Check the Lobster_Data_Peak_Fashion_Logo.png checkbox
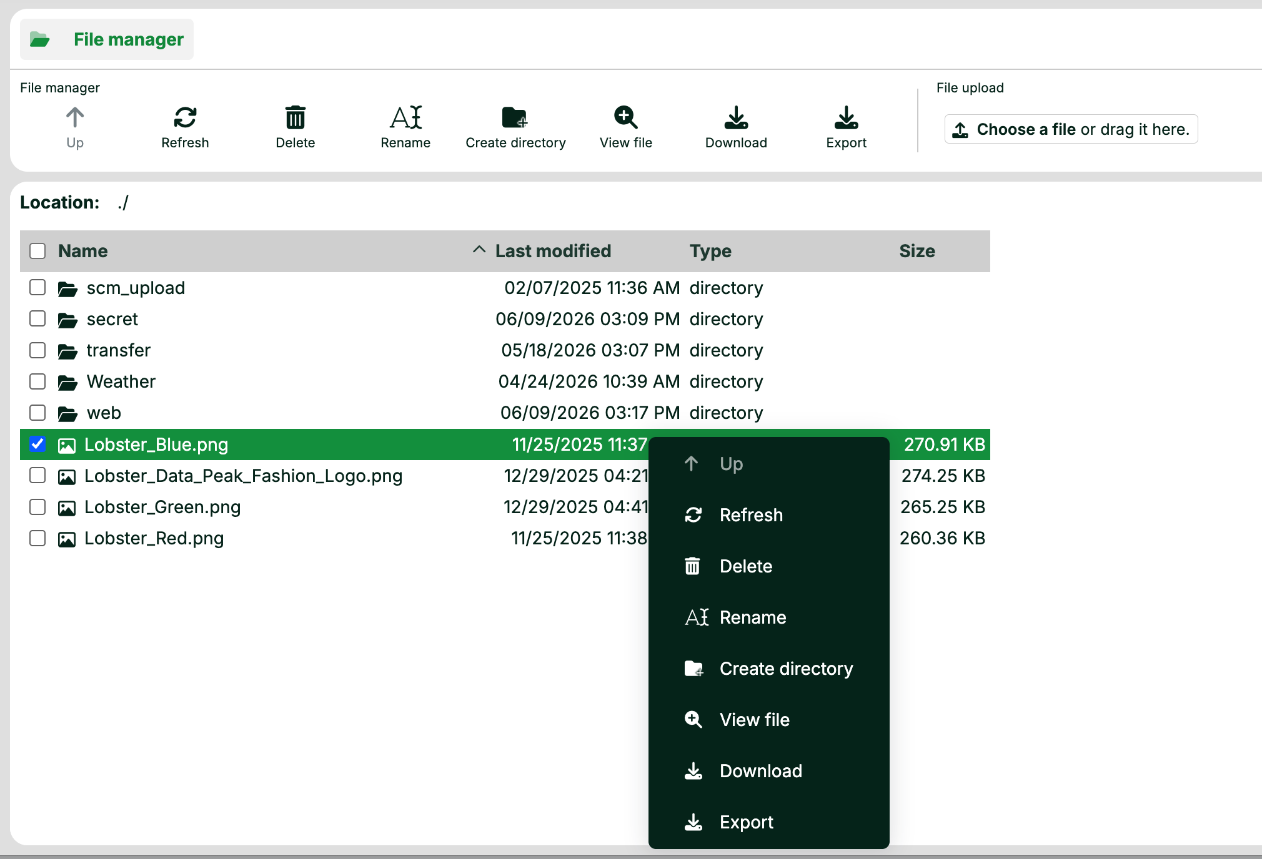 click(x=37, y=475)
